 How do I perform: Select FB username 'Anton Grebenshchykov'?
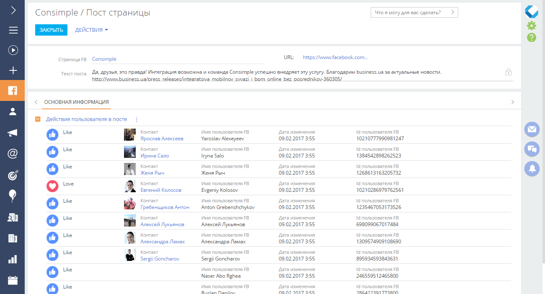click(x=228, y=207)
